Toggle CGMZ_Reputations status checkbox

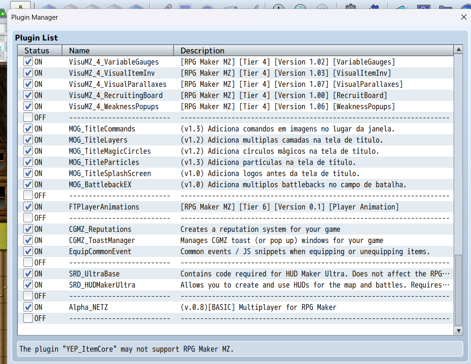[x=28, y=229]
